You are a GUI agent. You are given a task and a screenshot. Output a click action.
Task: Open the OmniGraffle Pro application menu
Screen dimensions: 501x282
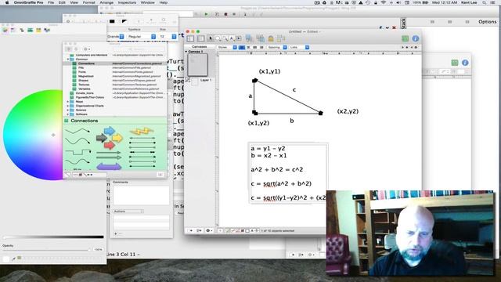click(28, 2)
